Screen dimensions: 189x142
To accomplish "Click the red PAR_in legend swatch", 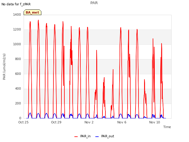I will [76, 137].
